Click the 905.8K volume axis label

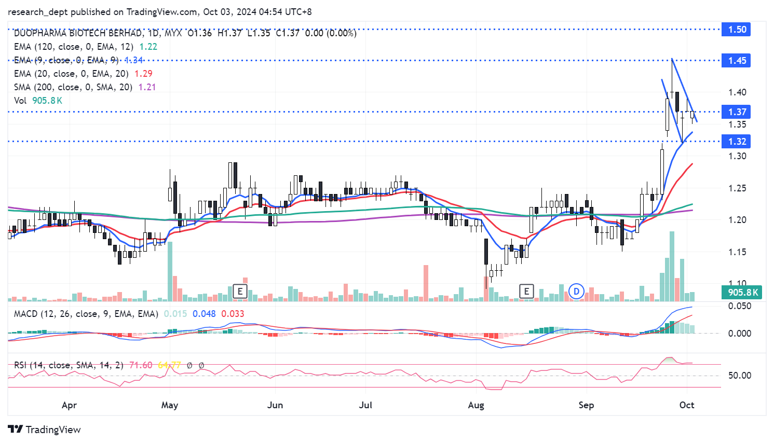(x=743, y=293)
